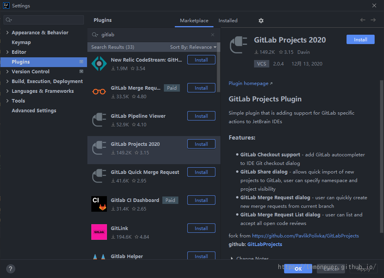Viewport: 384px width, 278px height.
Task: Open the plugin search history magnifier
Action: pos(95,35)
